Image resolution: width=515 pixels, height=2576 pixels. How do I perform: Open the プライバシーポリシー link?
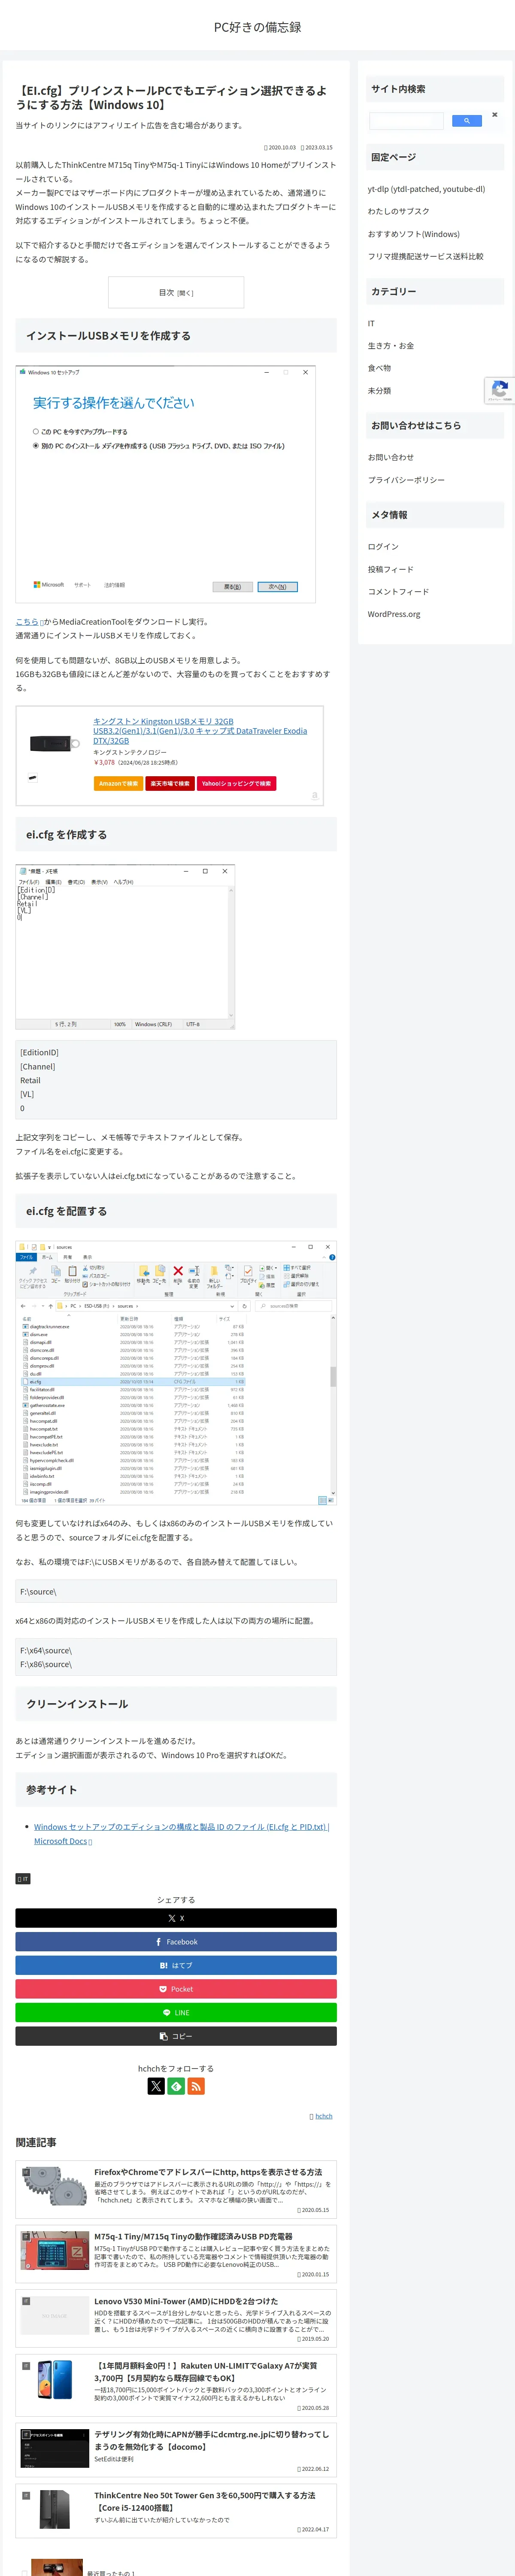tap(406, 480)
